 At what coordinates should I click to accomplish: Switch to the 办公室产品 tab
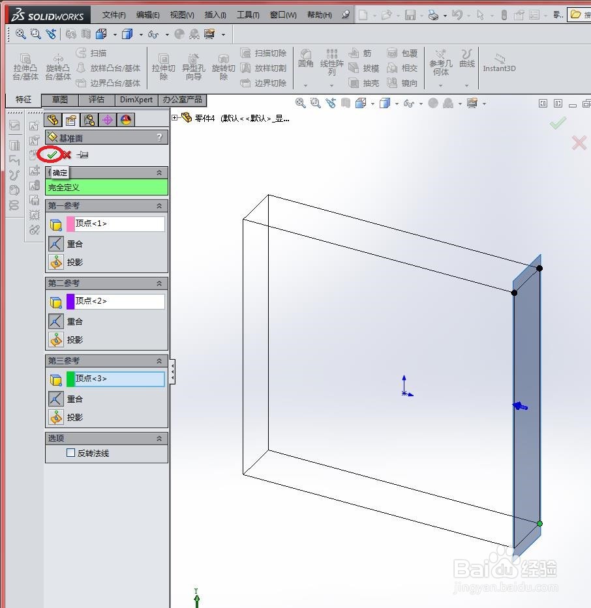point(183,100)
